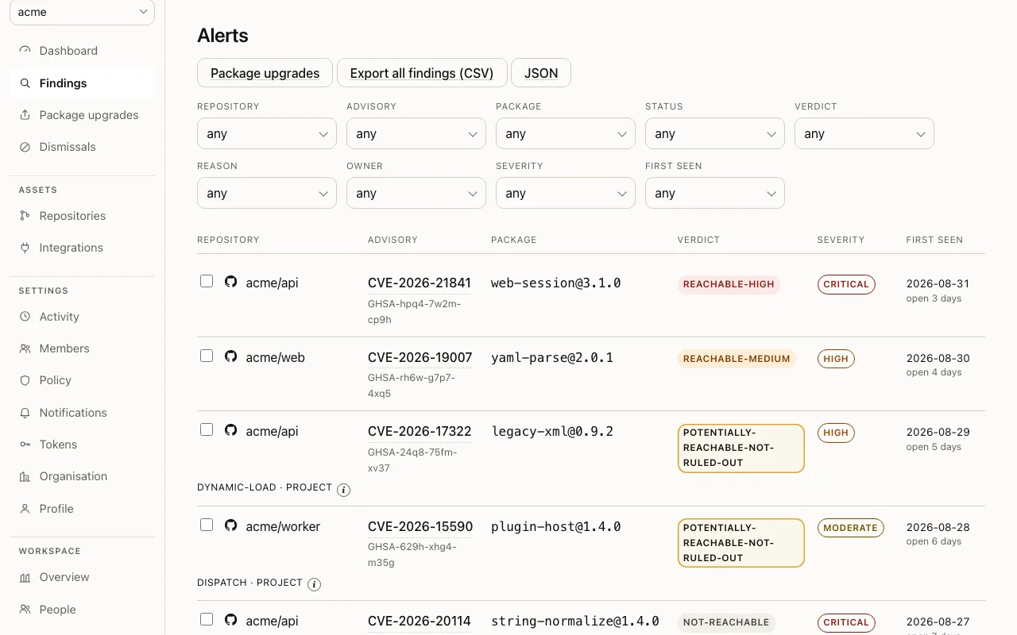Expand the Reason filter dropdown
Image resolution: width=1017 pixels, height=635 pixels.
click(x=267, y=193)
